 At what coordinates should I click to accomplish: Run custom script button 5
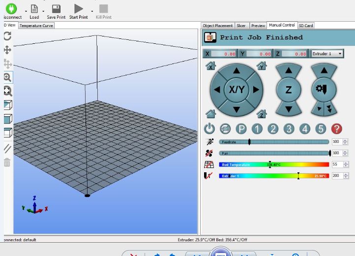pos(321,129)
